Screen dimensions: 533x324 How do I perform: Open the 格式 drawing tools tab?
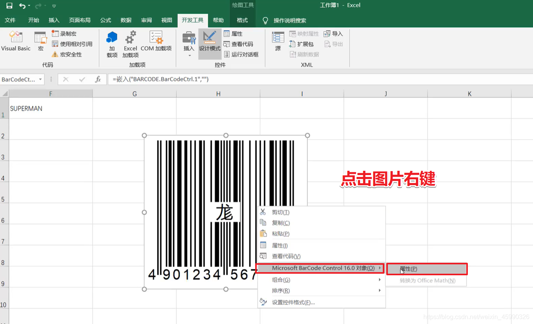point(242,20)
